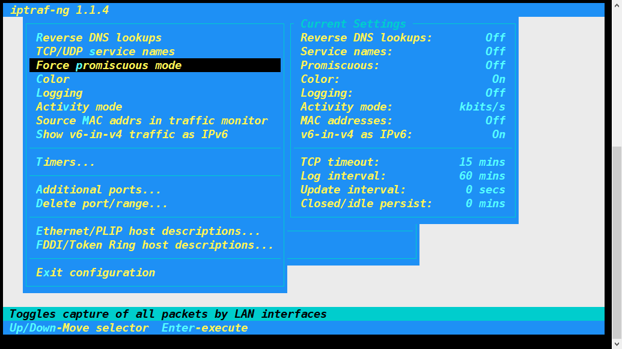Screen dimensions: 622x349
Task: Click the '0 secs' update interval value
Action: (486, 190)
